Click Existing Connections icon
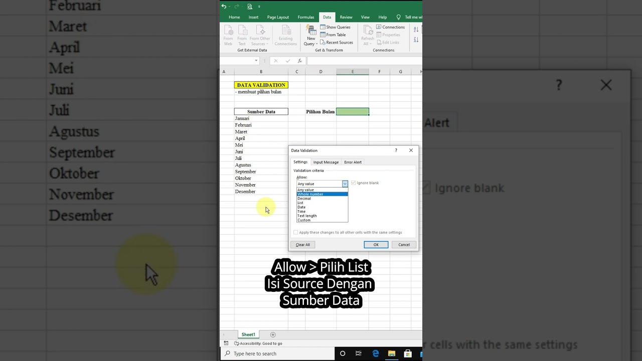The image size is (642, 361). 286,35
